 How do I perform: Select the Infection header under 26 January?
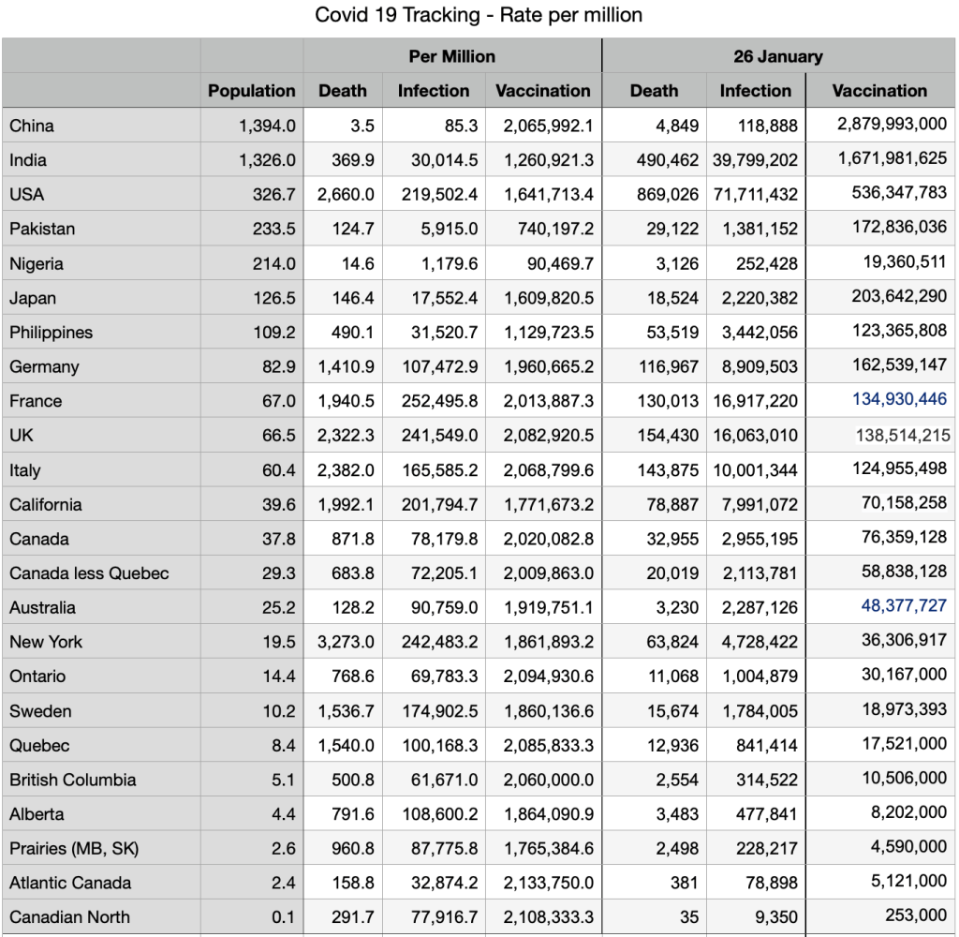(755, 91)
